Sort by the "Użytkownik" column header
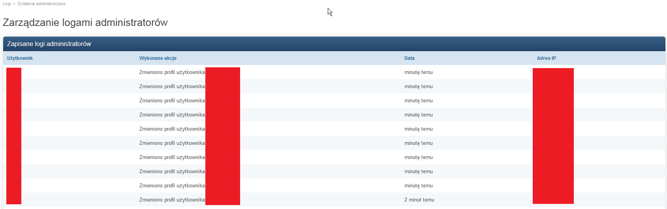The width and height of the screenshot is (667, 209). pyautogui.click(x=20, y=58)
